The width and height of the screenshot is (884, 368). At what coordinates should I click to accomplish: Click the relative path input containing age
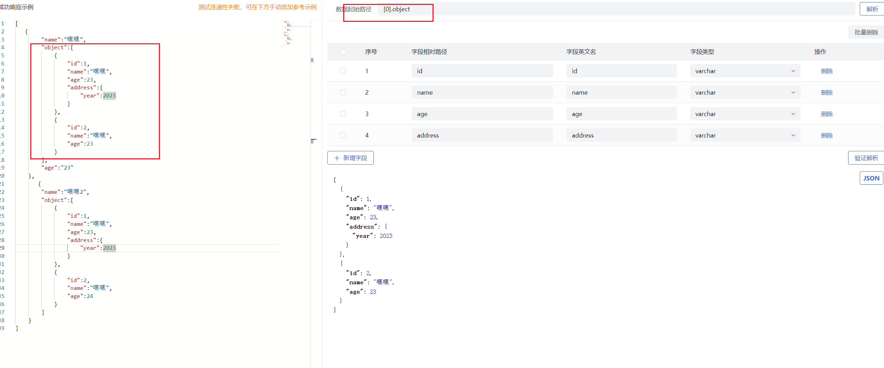point(482,114)
